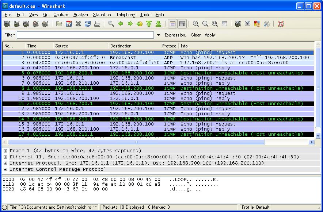The image size is (323, 212).
Task: Print packets using printer icon
Action: [97, 24]
